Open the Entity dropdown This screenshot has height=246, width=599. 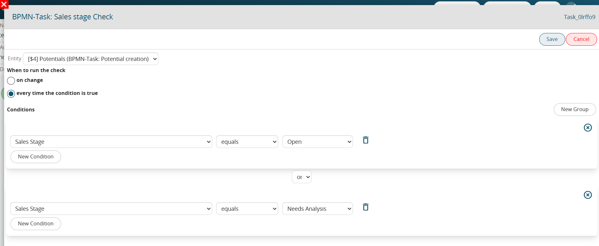[91, 59]
